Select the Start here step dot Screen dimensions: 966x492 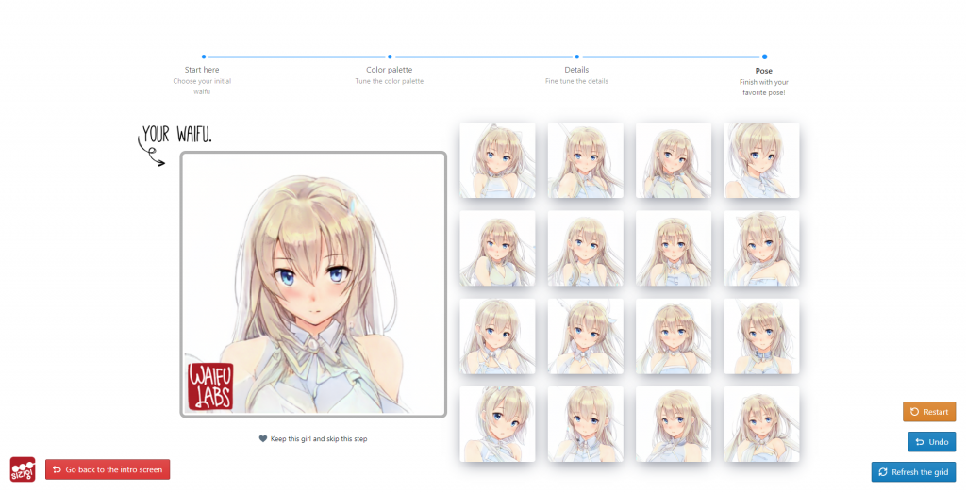[203, 57]
